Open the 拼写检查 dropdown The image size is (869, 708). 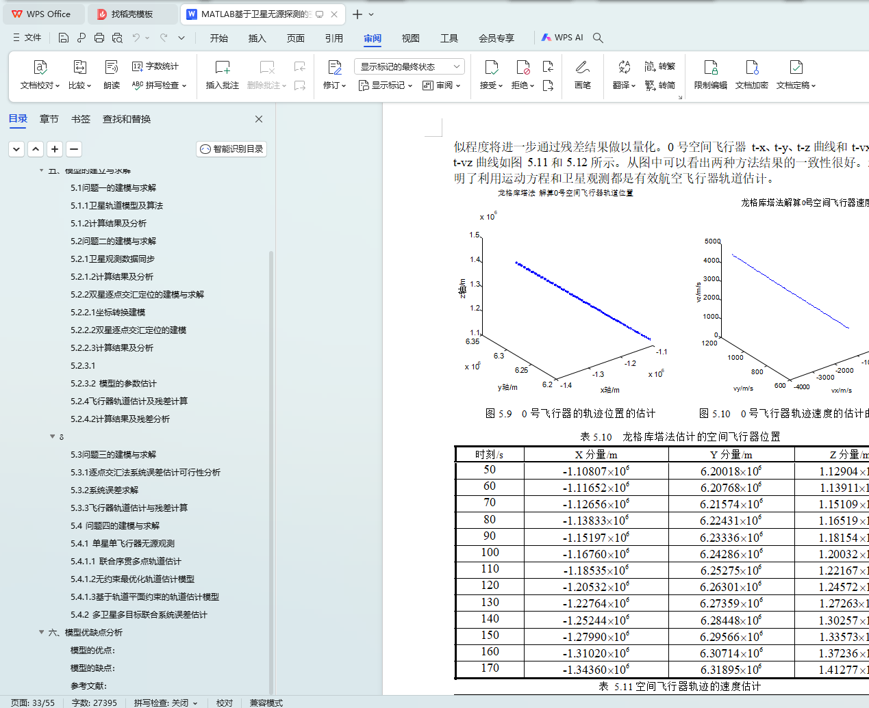pos(159,86)
